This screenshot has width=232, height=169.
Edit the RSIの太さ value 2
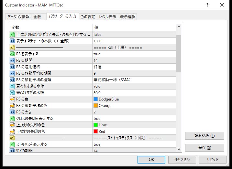pyautogui.click(x=134, y=112)
